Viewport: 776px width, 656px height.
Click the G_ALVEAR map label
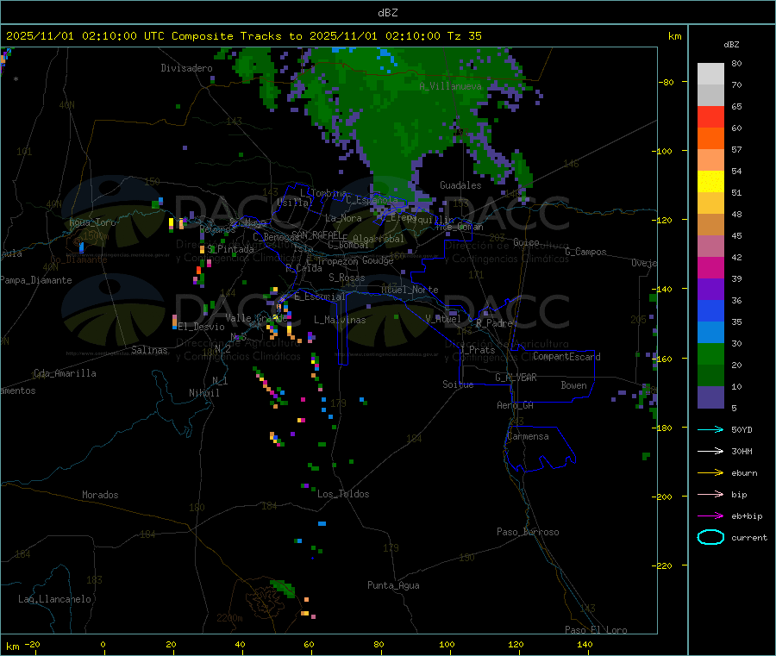(x=516, y=378)
